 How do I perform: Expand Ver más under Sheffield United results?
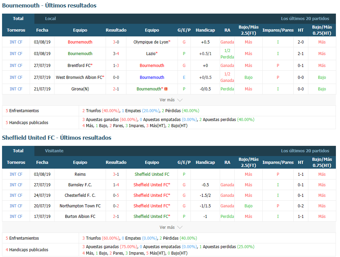point(171,227)
